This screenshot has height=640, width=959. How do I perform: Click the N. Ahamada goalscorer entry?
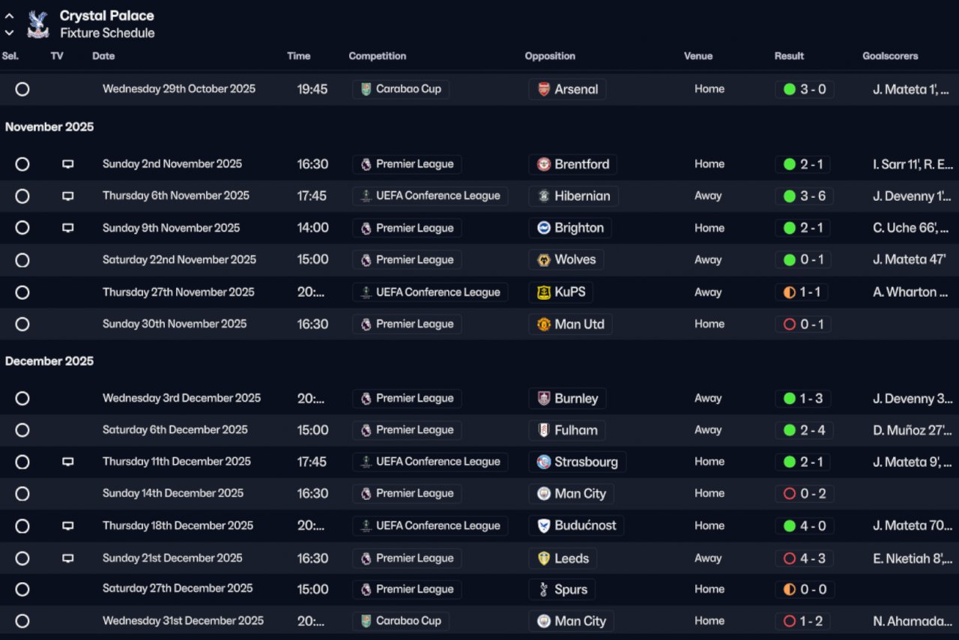913,621
